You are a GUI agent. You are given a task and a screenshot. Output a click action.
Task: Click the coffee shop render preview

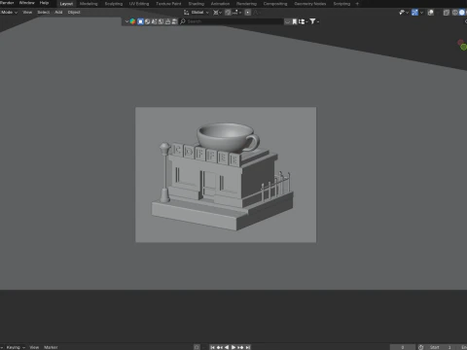pyautogui.click(x=226, y=175)
